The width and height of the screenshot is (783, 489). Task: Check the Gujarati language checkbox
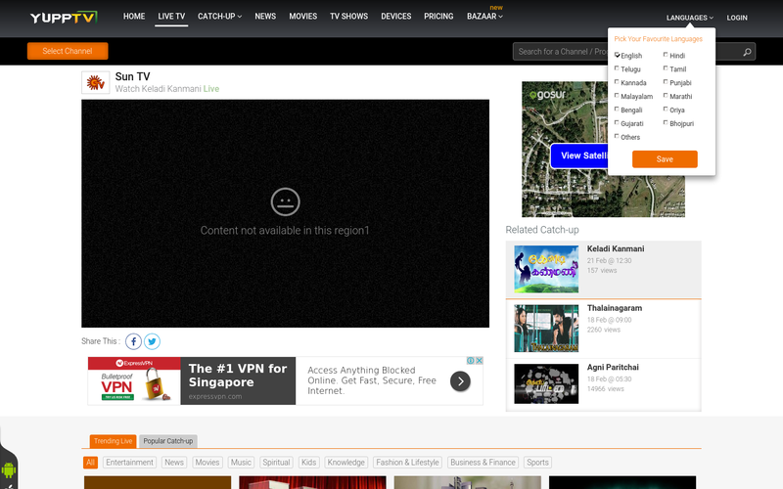[x=617, y=122]
